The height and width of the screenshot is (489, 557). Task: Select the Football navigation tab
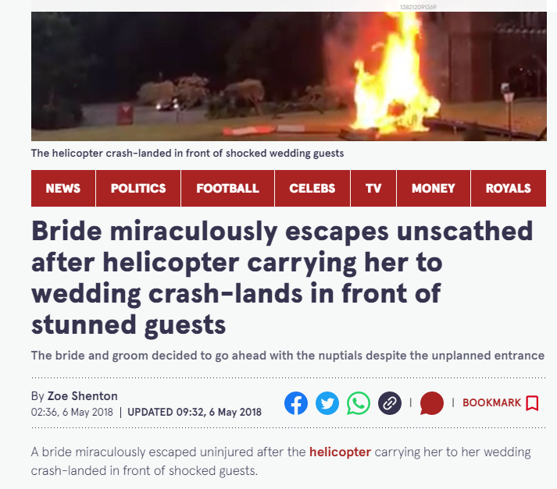click(x=227, y=188)
